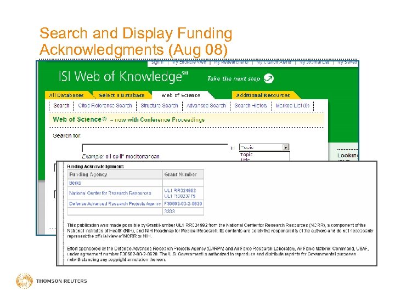Viewport: 395px width, 296px height.
Task: Click the Thomson Reuters logo icon
Action: (x=25, y=281)
